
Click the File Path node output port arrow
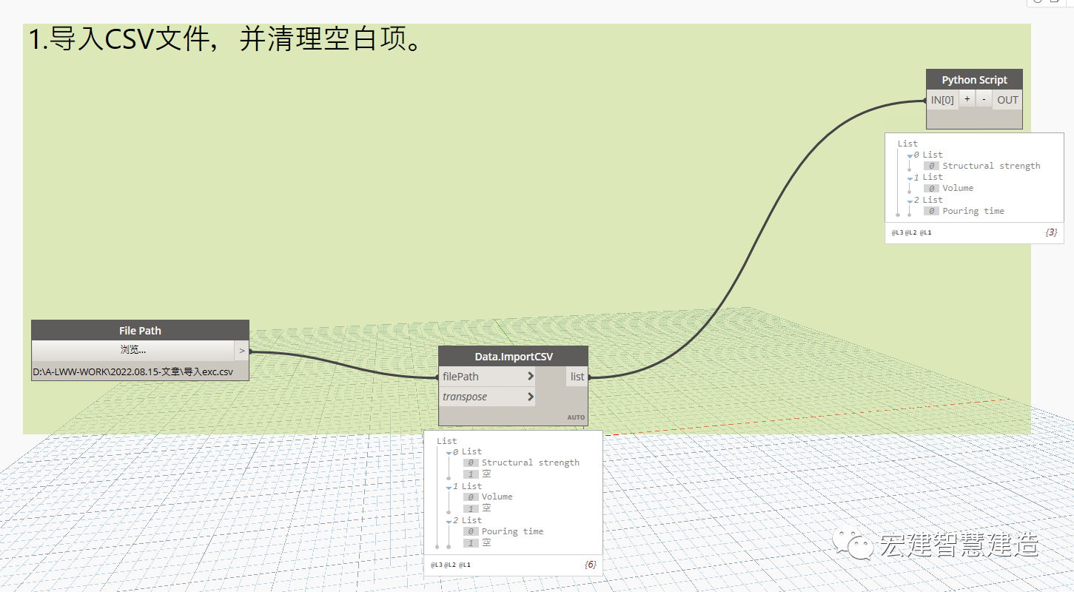tap(241, 351)
